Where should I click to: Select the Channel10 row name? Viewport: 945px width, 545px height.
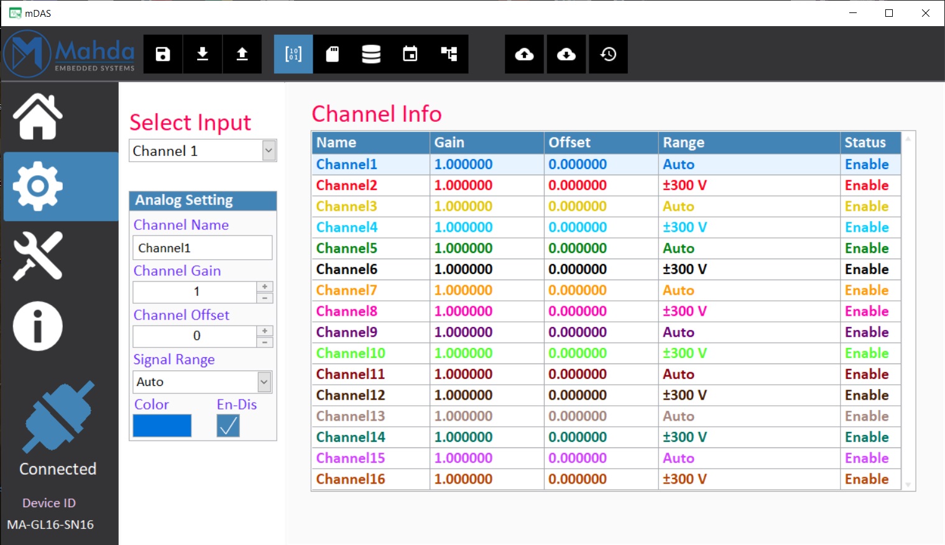(351, 353)
